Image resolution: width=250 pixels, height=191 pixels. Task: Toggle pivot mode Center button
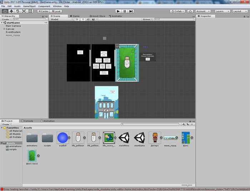(x=43, y=11)
